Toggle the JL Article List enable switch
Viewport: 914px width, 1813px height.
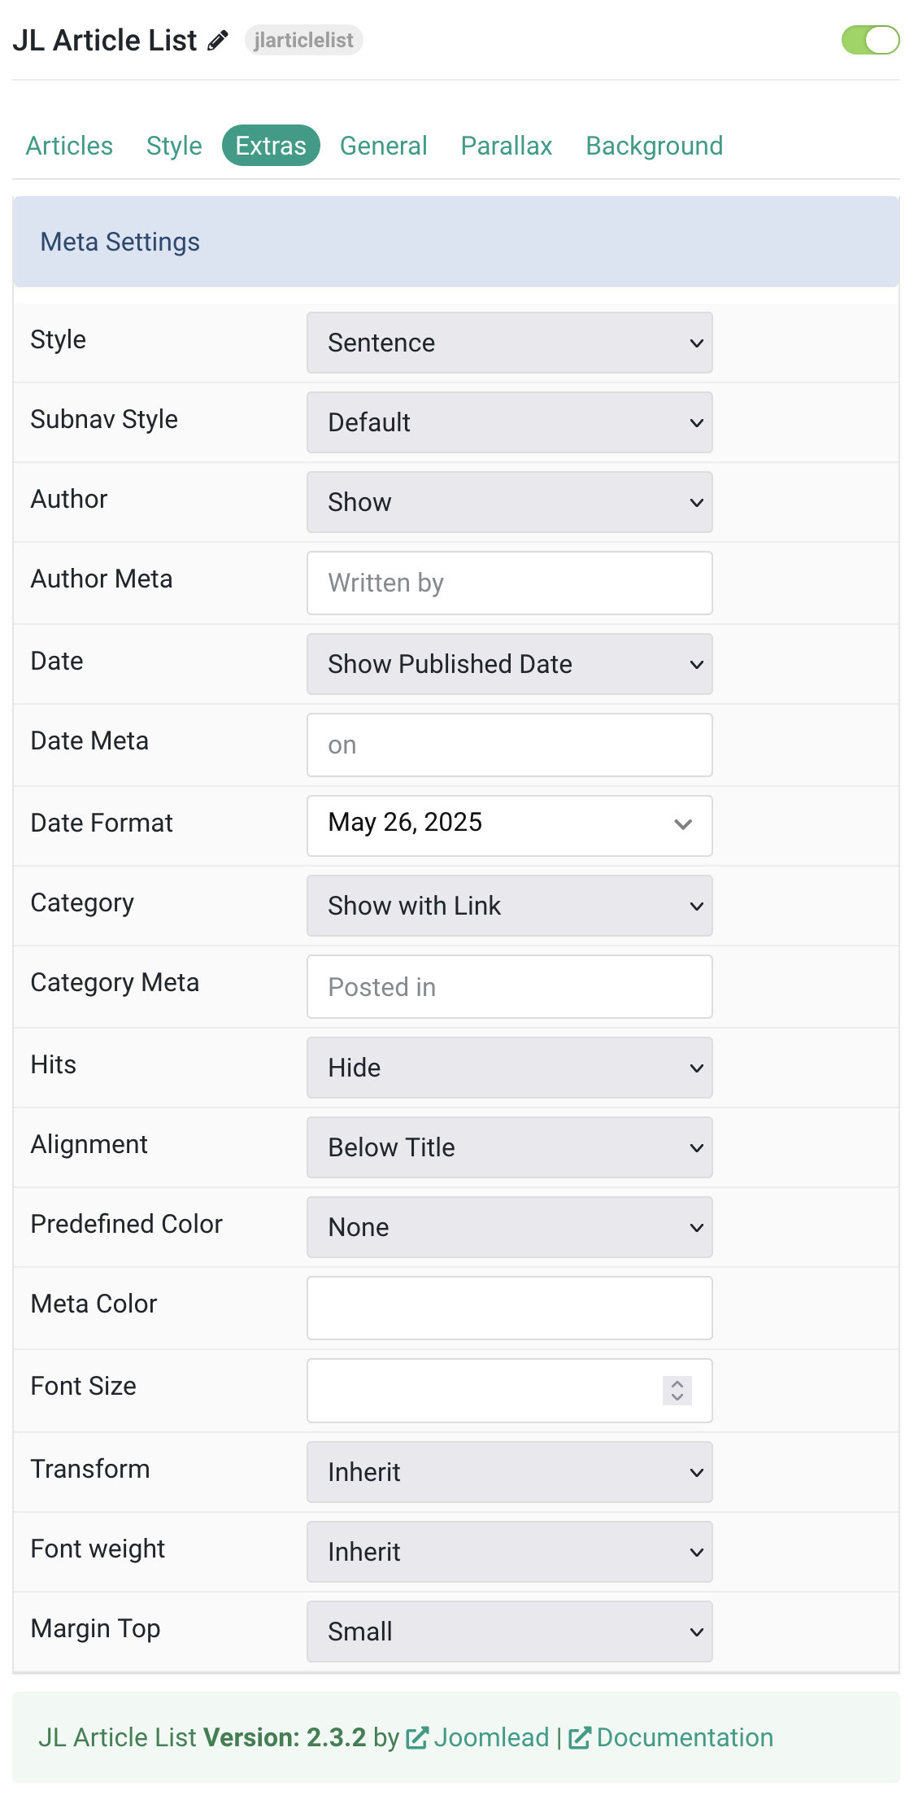pos(870,40)
